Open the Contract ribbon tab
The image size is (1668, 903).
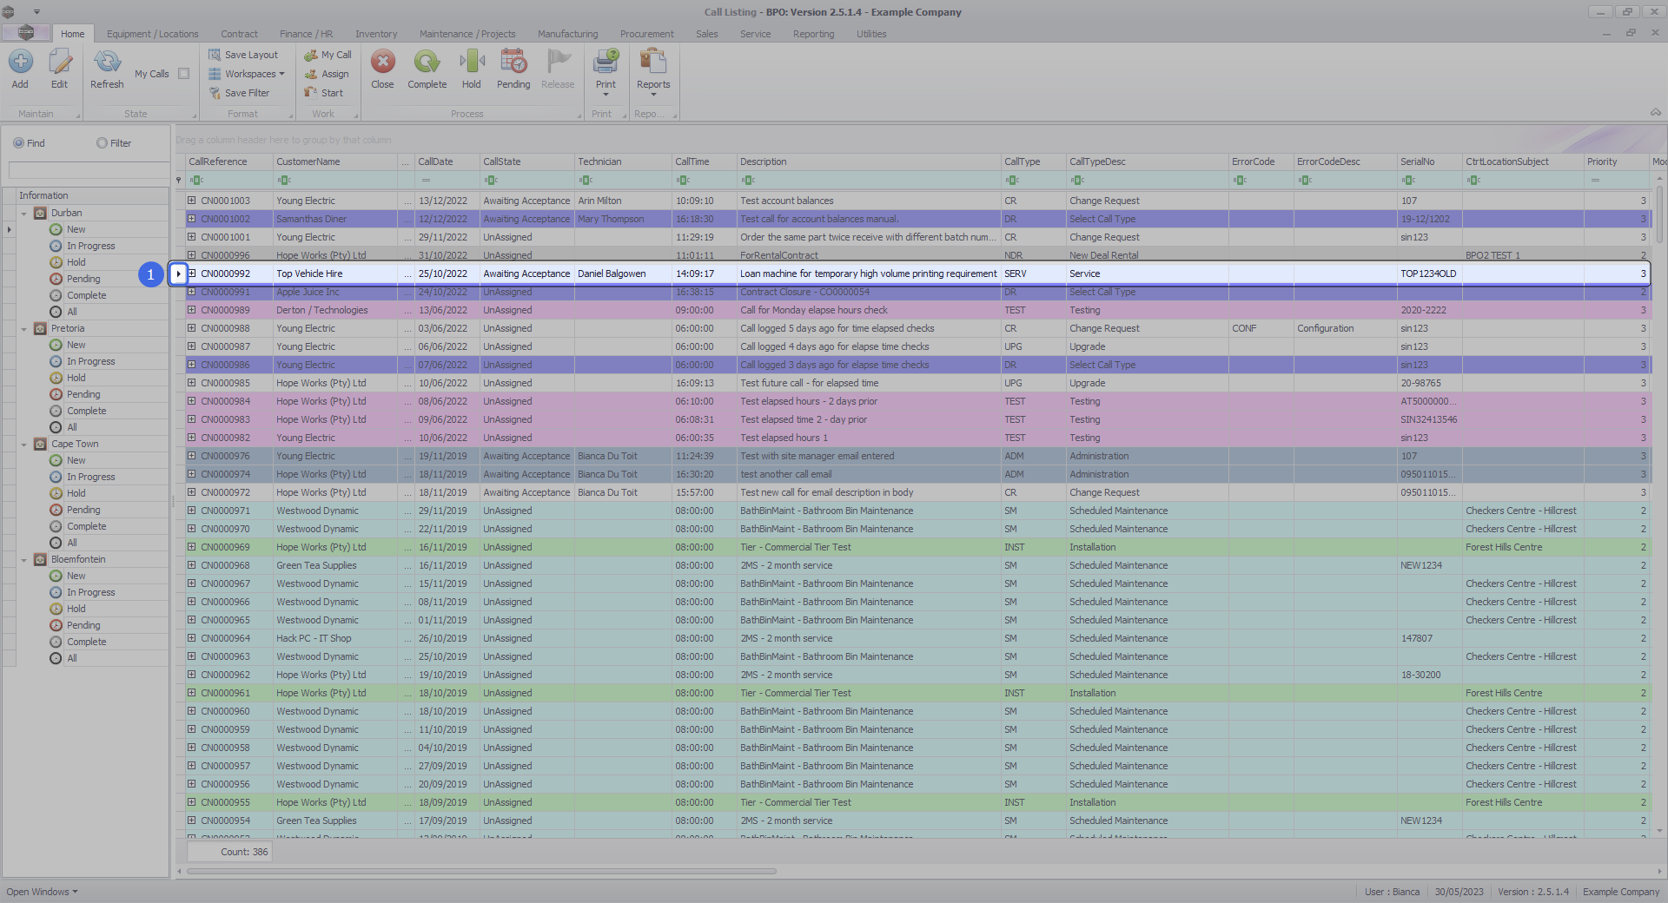[239, 34]
